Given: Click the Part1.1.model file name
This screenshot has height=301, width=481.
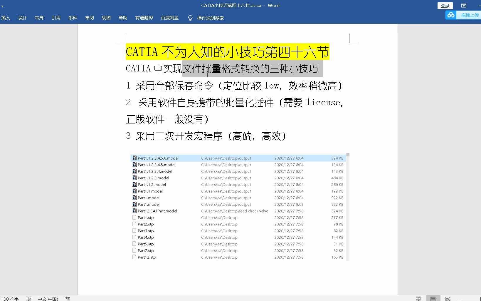Looking at the screenshot, I should [150, 191].
